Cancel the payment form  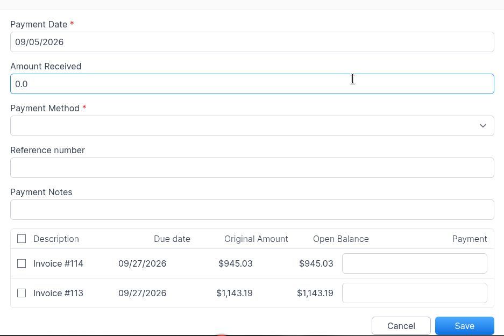tap(401, 326)
